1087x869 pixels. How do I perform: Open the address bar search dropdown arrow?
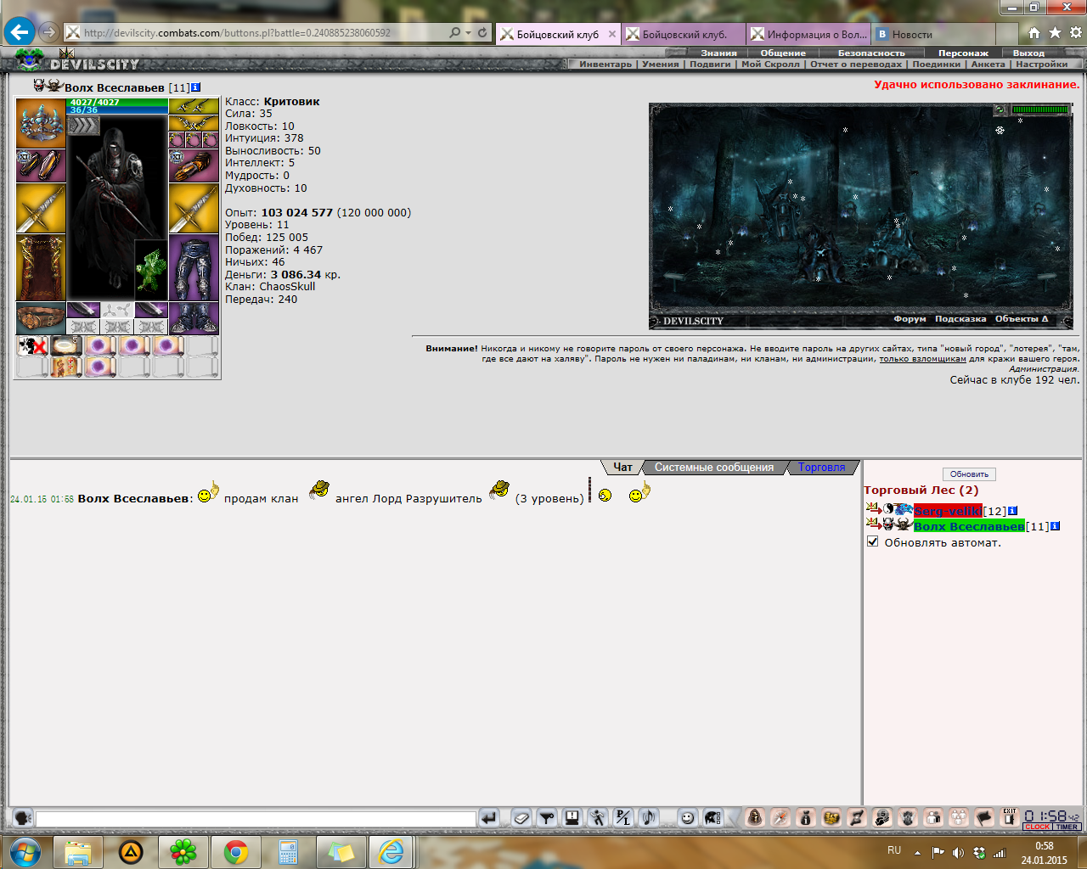tap(468, 33)
